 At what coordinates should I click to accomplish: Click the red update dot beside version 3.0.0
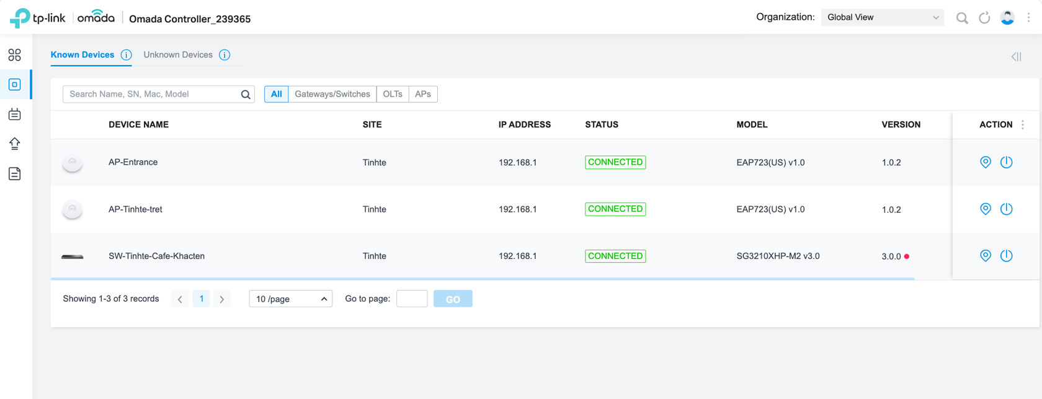[x=907, y=256]
